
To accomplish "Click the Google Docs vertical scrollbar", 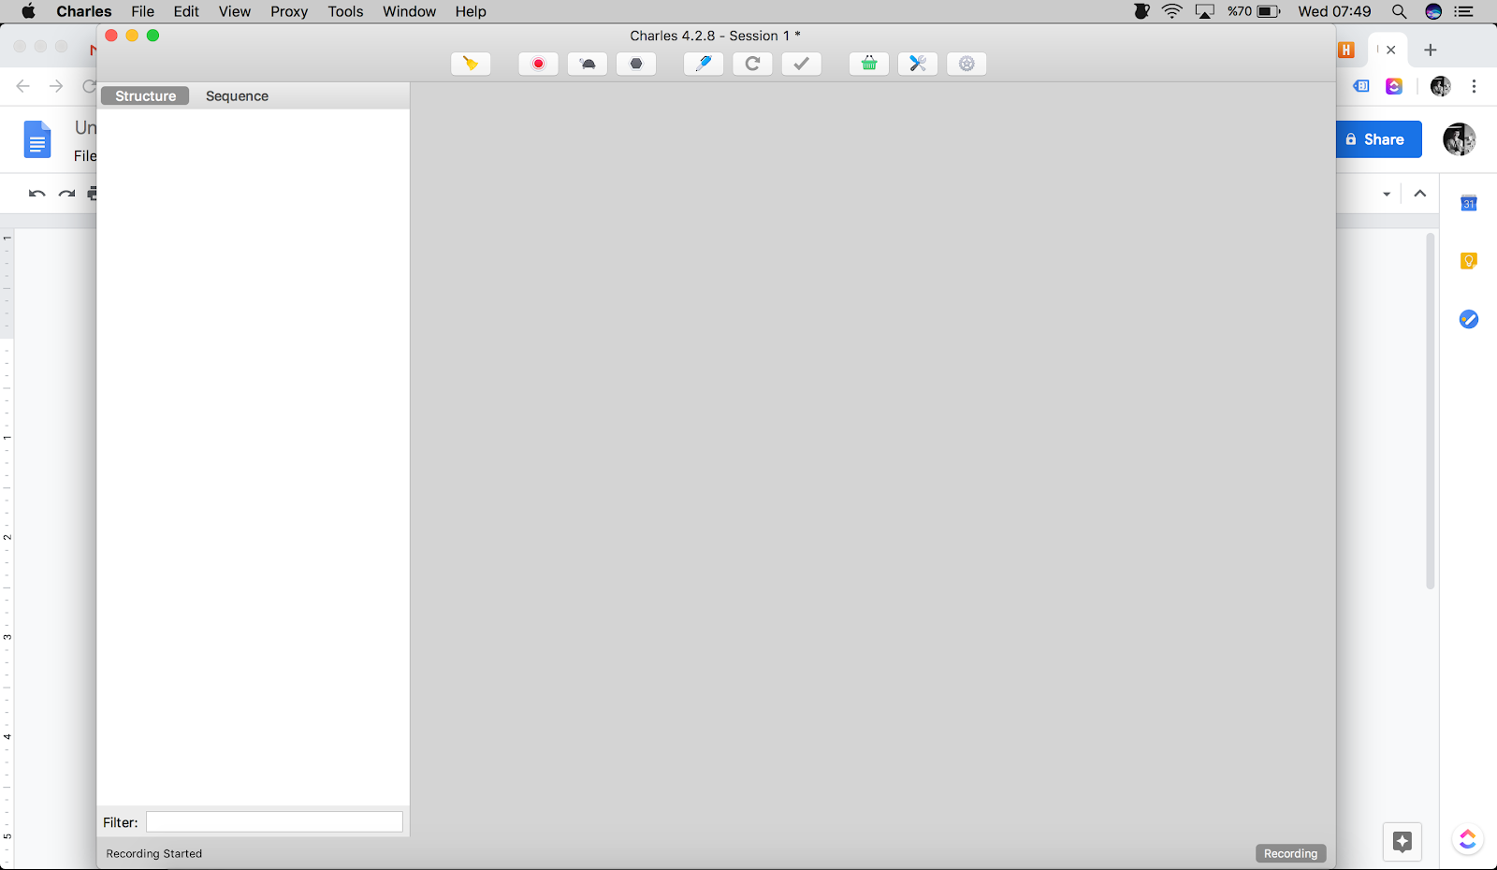I will pos(1430,411).
